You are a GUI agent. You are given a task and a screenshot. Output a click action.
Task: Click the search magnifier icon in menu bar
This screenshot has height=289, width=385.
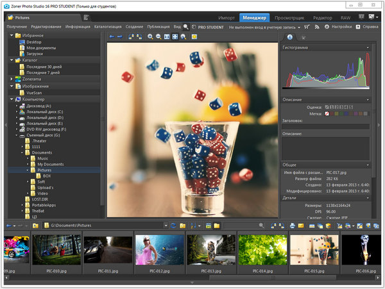[185, 27]
